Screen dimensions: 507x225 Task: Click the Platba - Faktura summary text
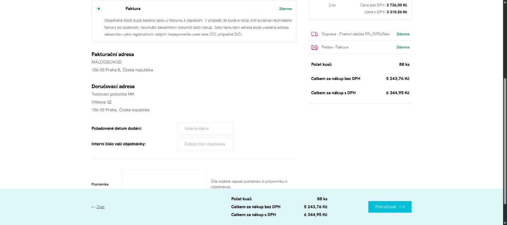coord(335,47)
